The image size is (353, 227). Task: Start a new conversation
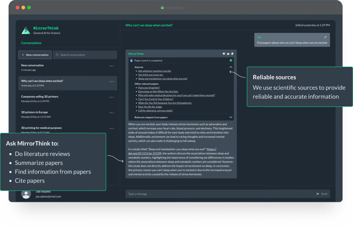35,55
